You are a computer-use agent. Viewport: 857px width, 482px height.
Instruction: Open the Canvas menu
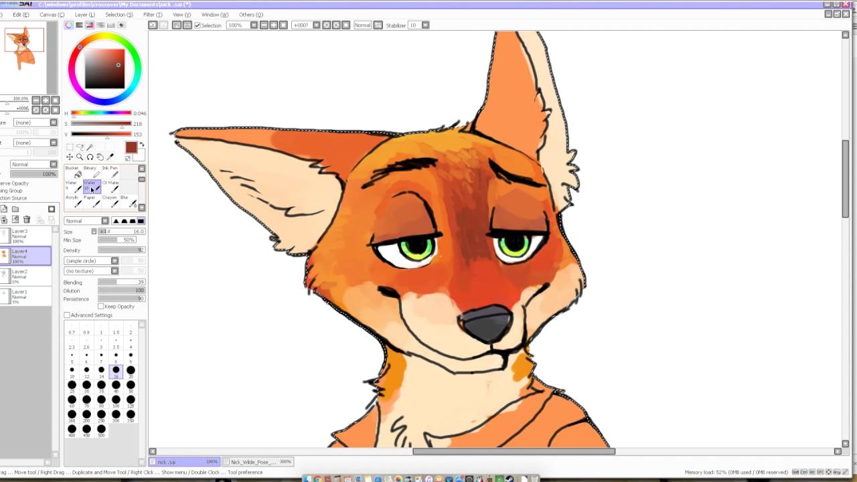pyautogui.click(x=52, y=14)
